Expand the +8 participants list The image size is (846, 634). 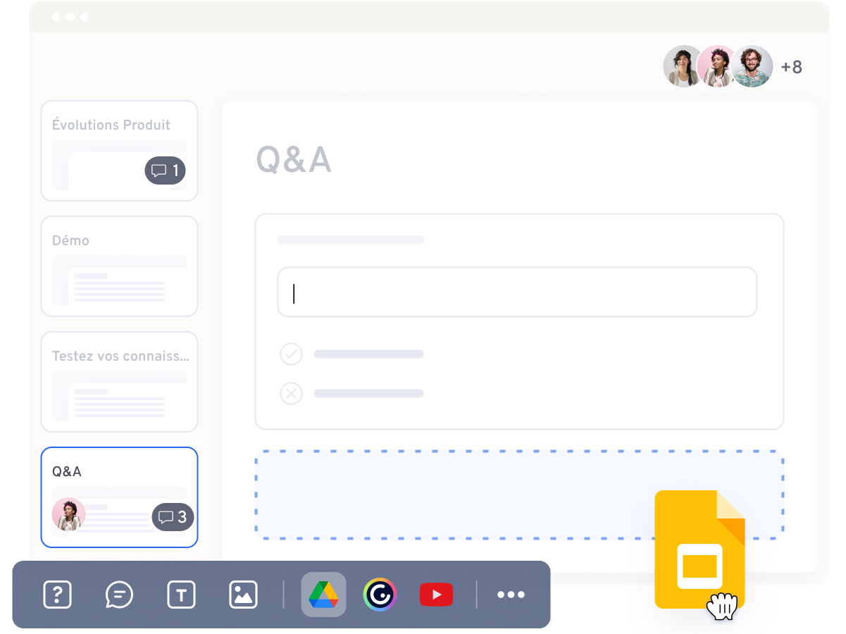tap(790, 66)
